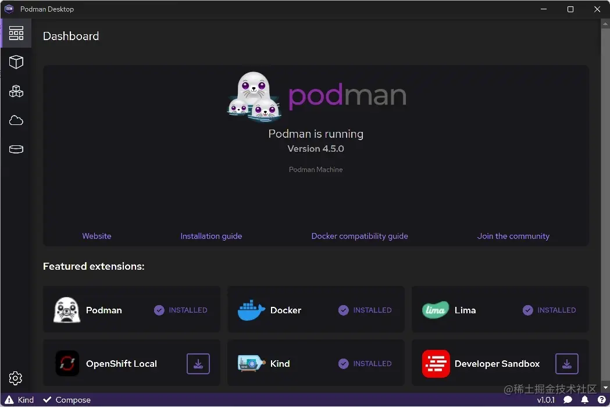Click the Kind INSTALLED label
Image resolution: width=610 pixels, height=408 pixels.
tap(372, 364)
